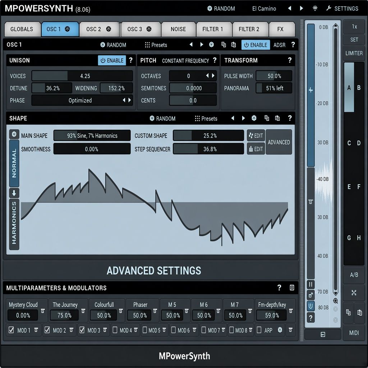Viewport: 368px width, 368px height.
Task: Open Shape section help question mark
Action: click(x=290, y=118)
